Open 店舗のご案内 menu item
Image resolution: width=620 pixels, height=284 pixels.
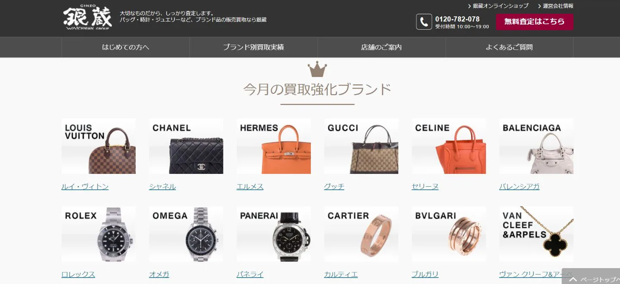(x=381, y=47)
